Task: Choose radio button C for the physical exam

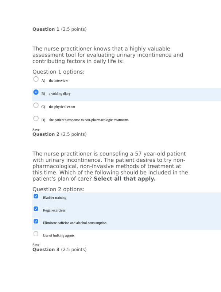Action: (36, 105)
